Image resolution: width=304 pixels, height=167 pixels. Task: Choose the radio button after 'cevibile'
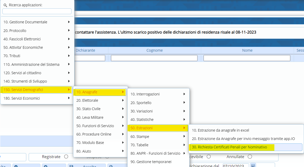pos(209,157)
